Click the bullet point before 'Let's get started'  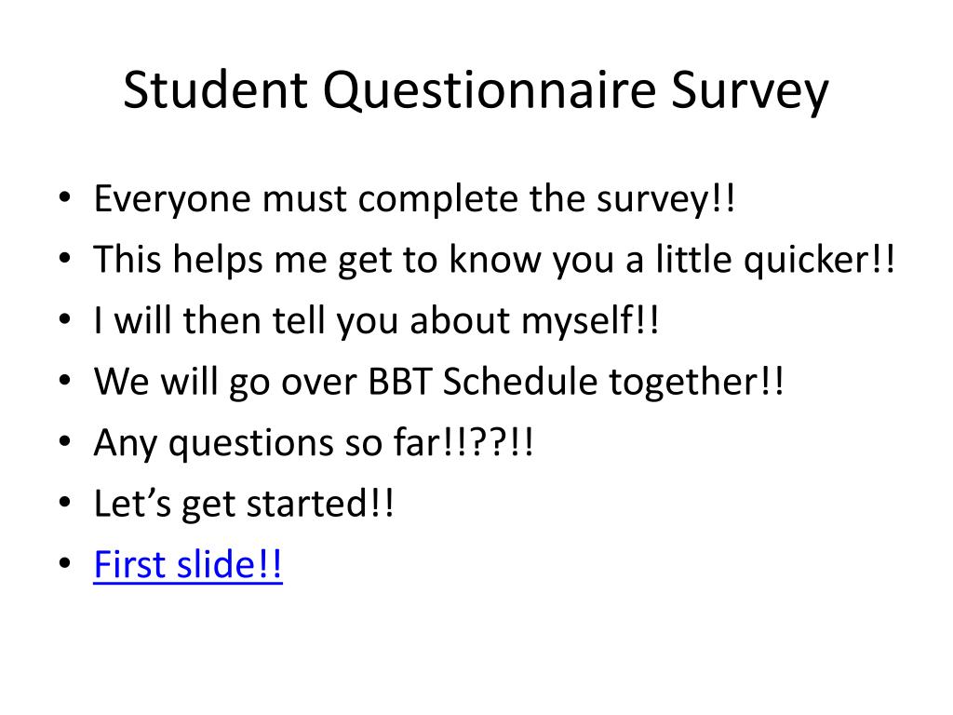[x=65, y=503]
